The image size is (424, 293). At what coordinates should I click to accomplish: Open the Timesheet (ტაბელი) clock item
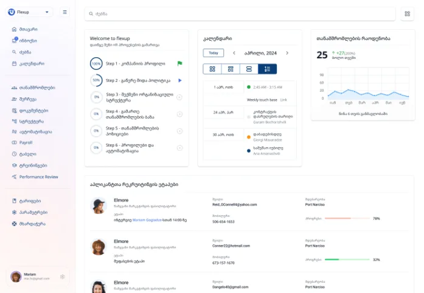pos(24,154)
